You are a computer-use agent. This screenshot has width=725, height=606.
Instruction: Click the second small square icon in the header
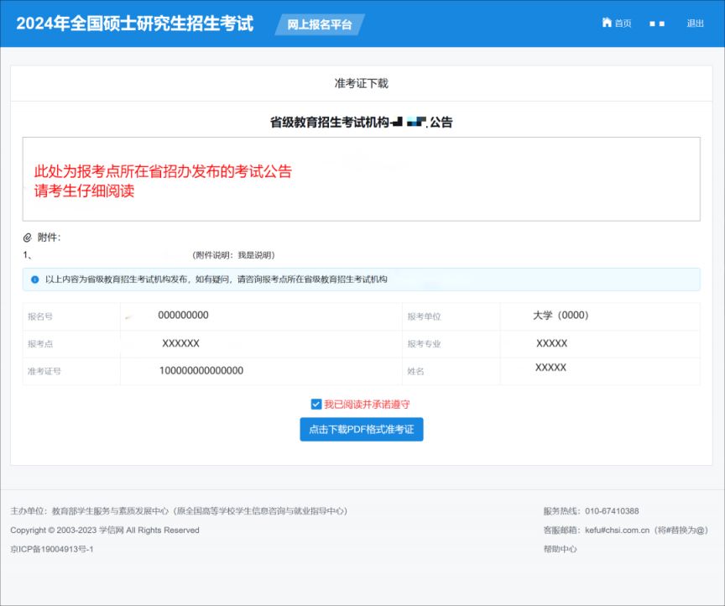[664, 24]
